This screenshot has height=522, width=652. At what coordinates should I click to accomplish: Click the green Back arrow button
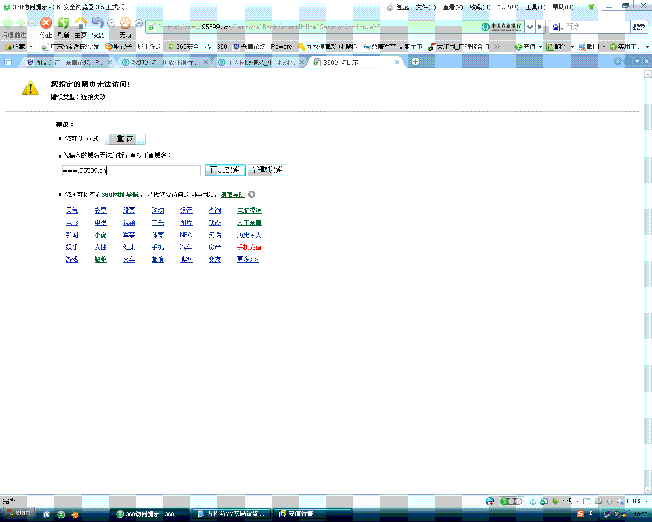(x=8, y=23)
